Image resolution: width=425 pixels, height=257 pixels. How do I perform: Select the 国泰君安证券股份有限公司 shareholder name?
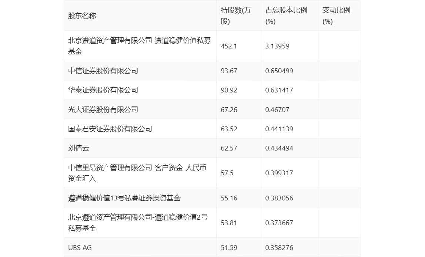110,129
